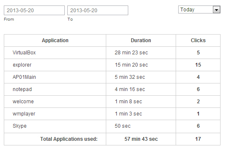Select the Skype application row
The image size is (229, 153).
pyautogui.click(x=112, y=126)
